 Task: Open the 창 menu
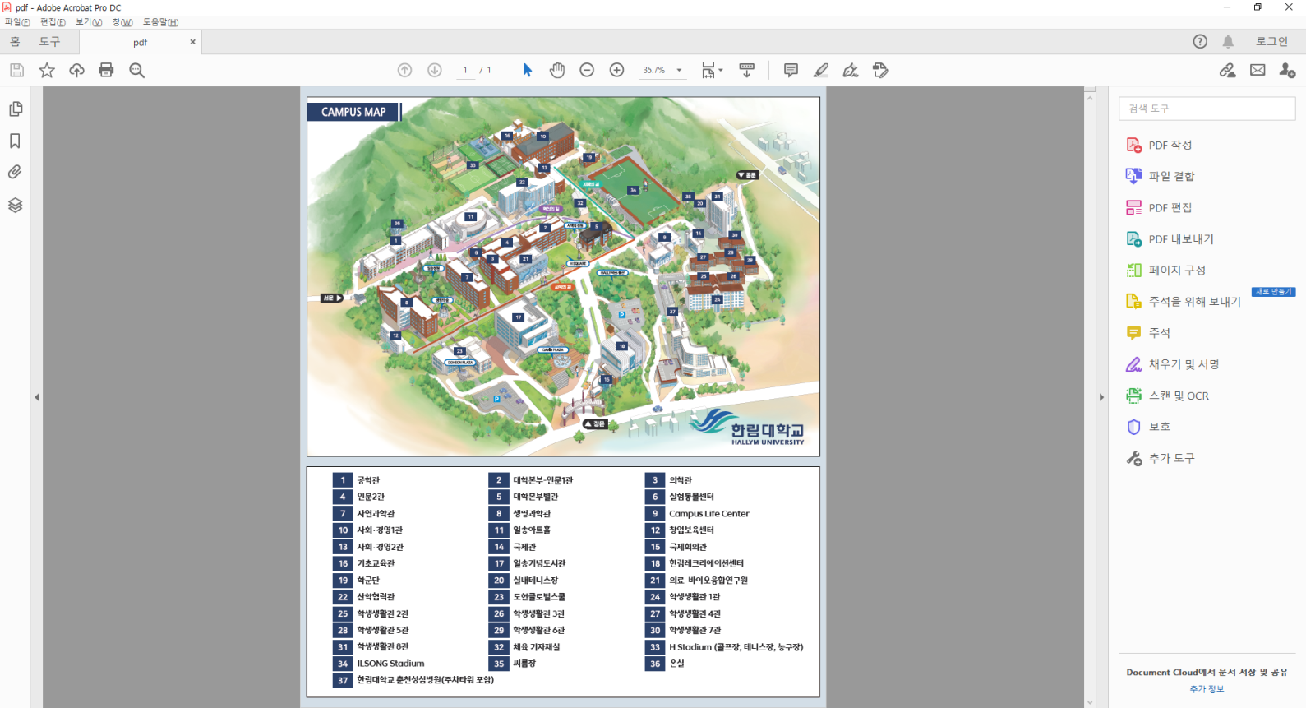[122, 22]
